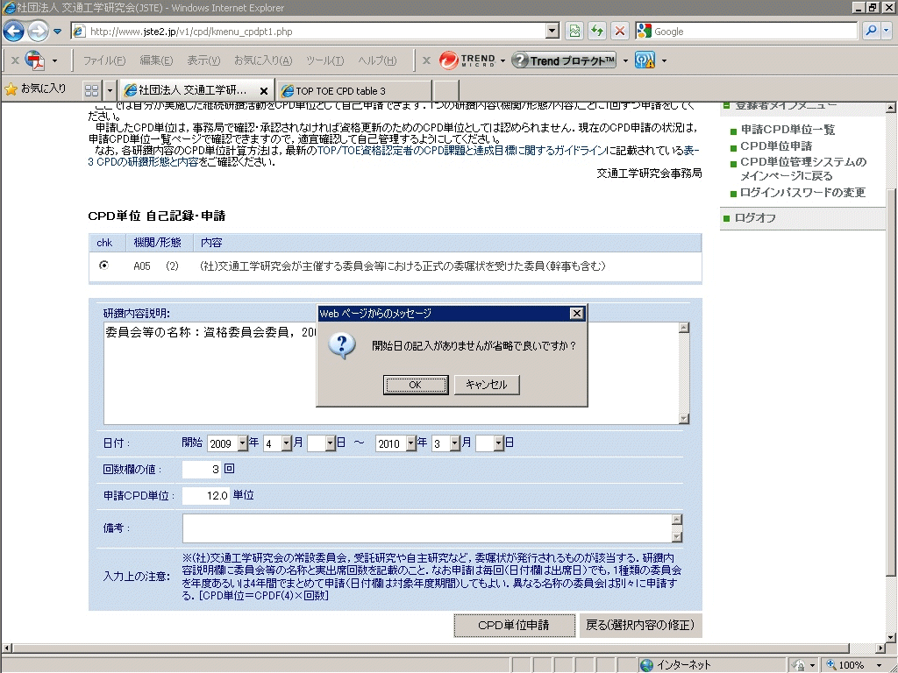Open the empty start day dropdown
Image resolution: width=898 pixels, height=673 pixels.
(330, 443)
